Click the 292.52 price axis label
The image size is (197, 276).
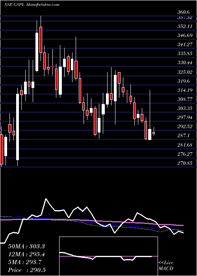click(184, 127)
